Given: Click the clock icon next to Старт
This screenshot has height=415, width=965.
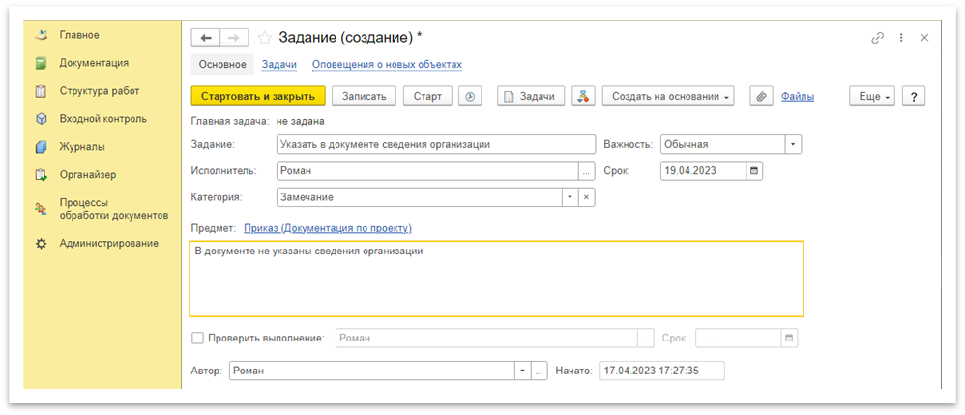Looking at the screenshot, I should (x=470, y=97).
